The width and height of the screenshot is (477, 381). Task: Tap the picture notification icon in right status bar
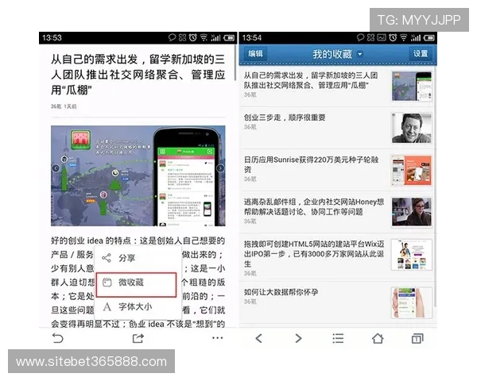click(x=382, y=37)
